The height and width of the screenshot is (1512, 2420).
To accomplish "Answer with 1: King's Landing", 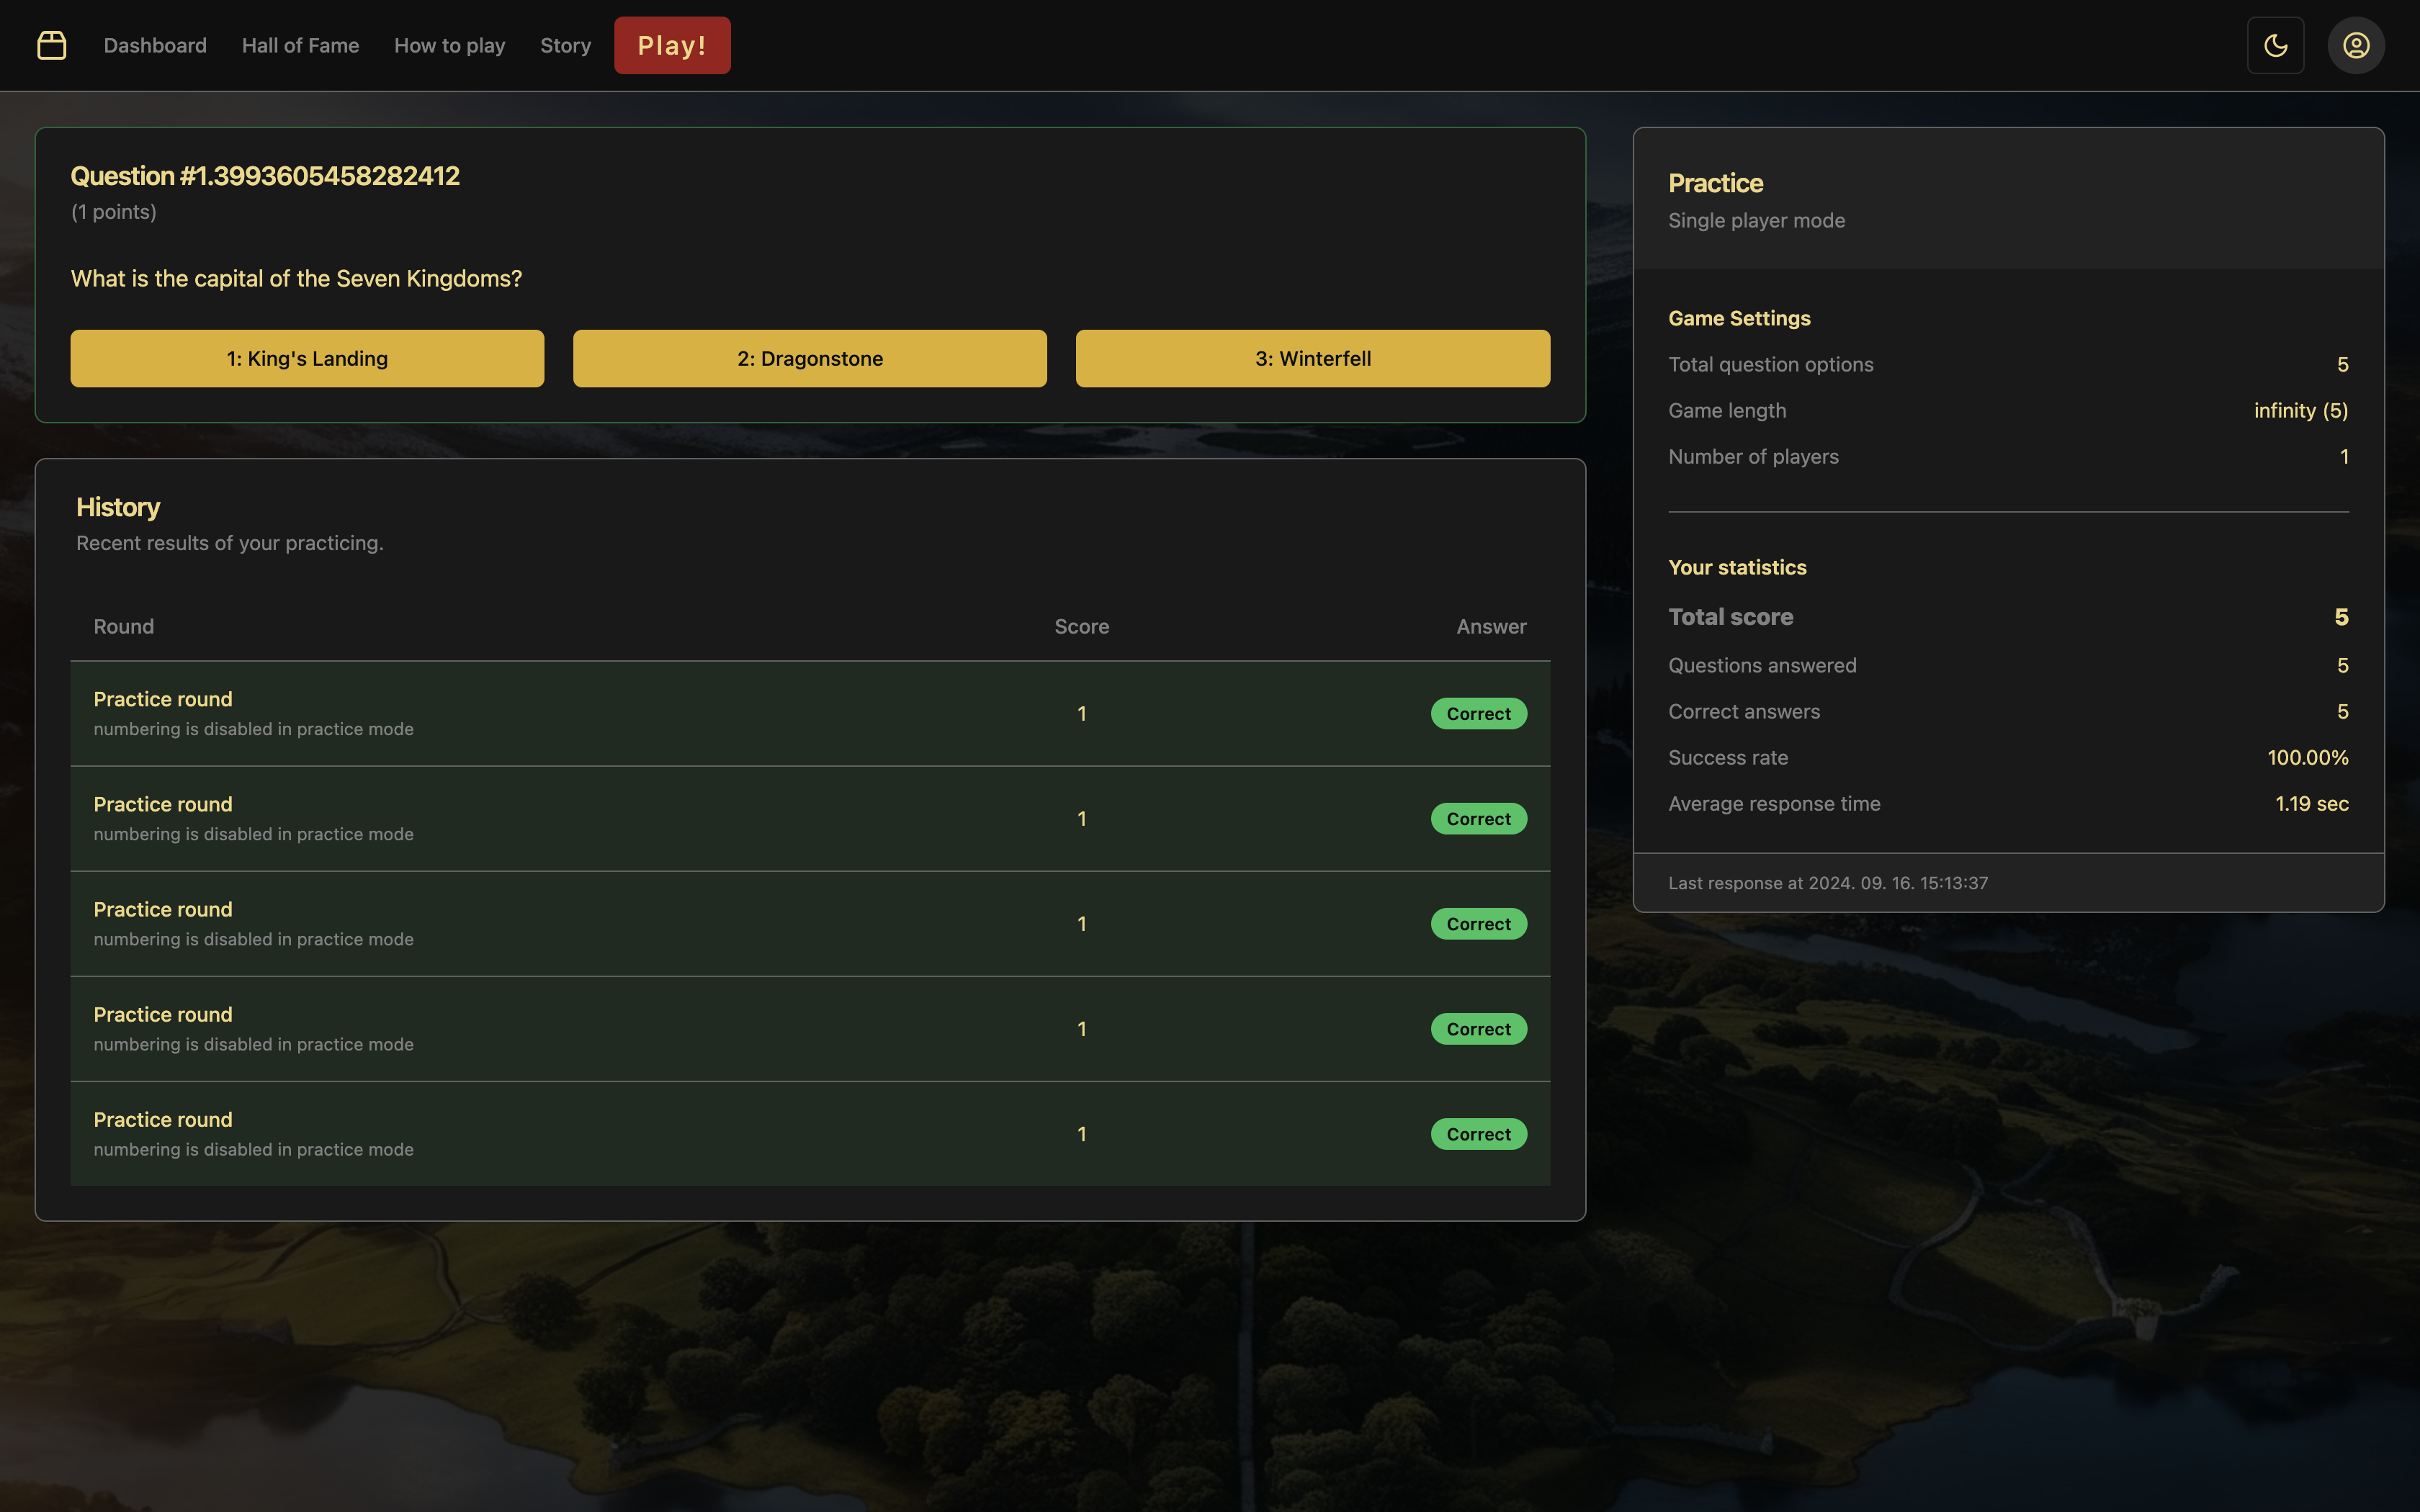I will click(307, 358).
